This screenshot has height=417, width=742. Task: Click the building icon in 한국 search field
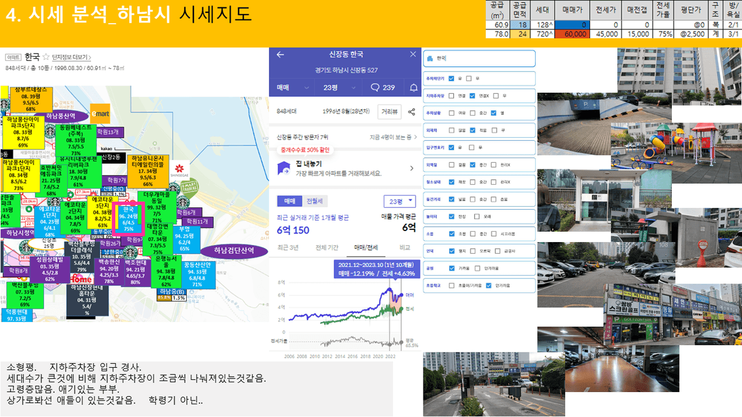tap(431, 58)
